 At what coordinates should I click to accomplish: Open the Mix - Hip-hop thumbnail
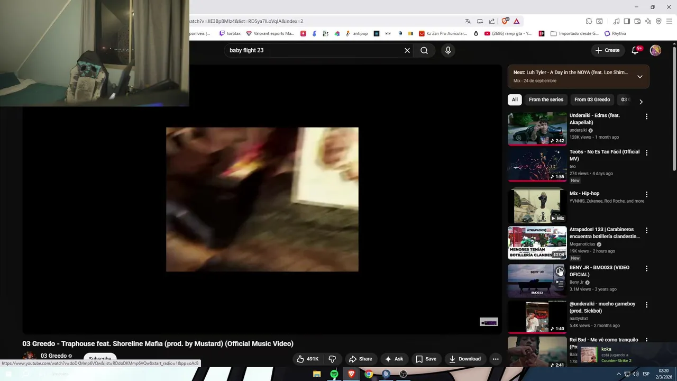coord(537,206)
